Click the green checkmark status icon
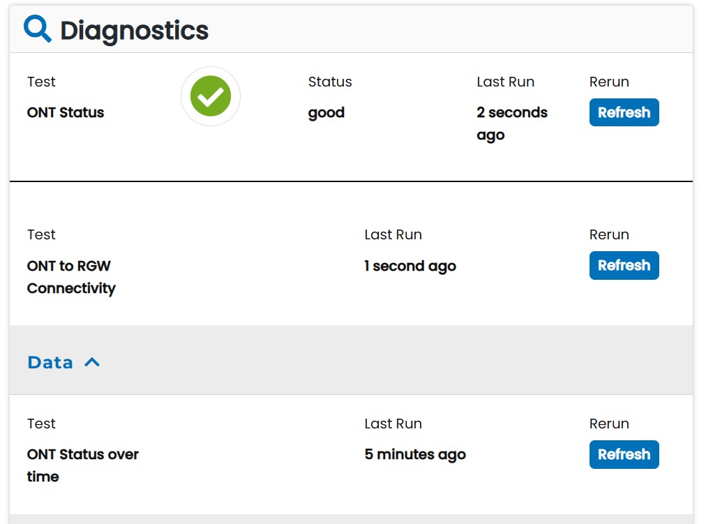Screen dimensions: 706x524 click(211, 96)
